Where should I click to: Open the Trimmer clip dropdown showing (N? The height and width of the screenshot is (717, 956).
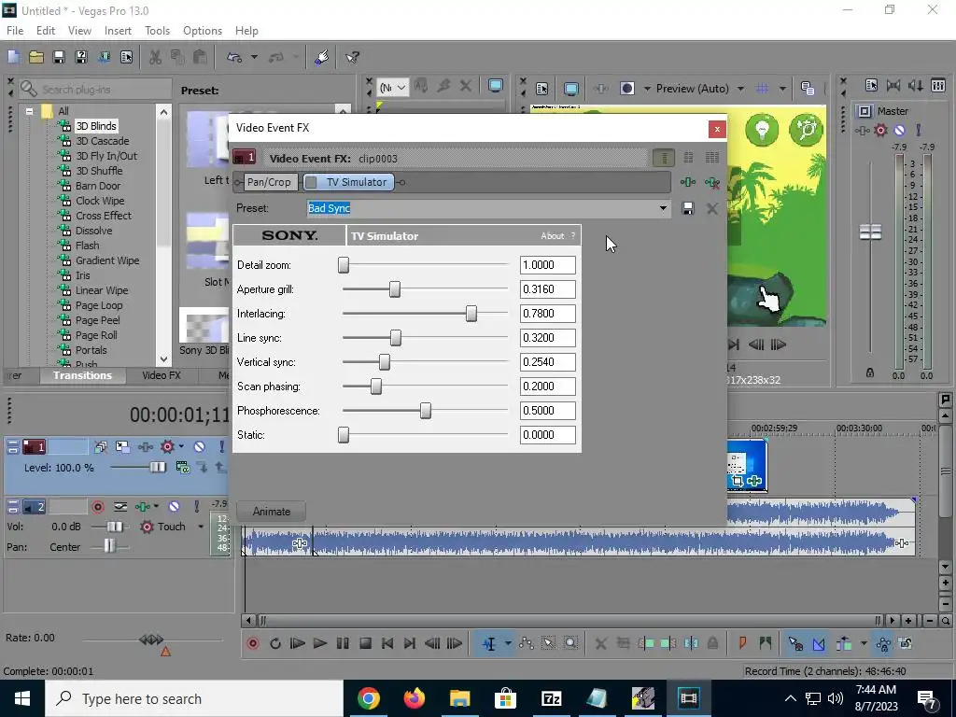[x=393, y=87]
